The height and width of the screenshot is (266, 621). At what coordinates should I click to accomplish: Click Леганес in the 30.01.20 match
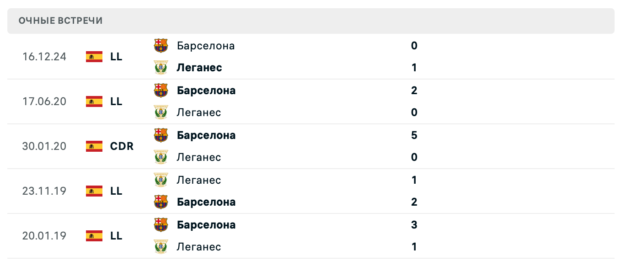click(x=198, y=157)
